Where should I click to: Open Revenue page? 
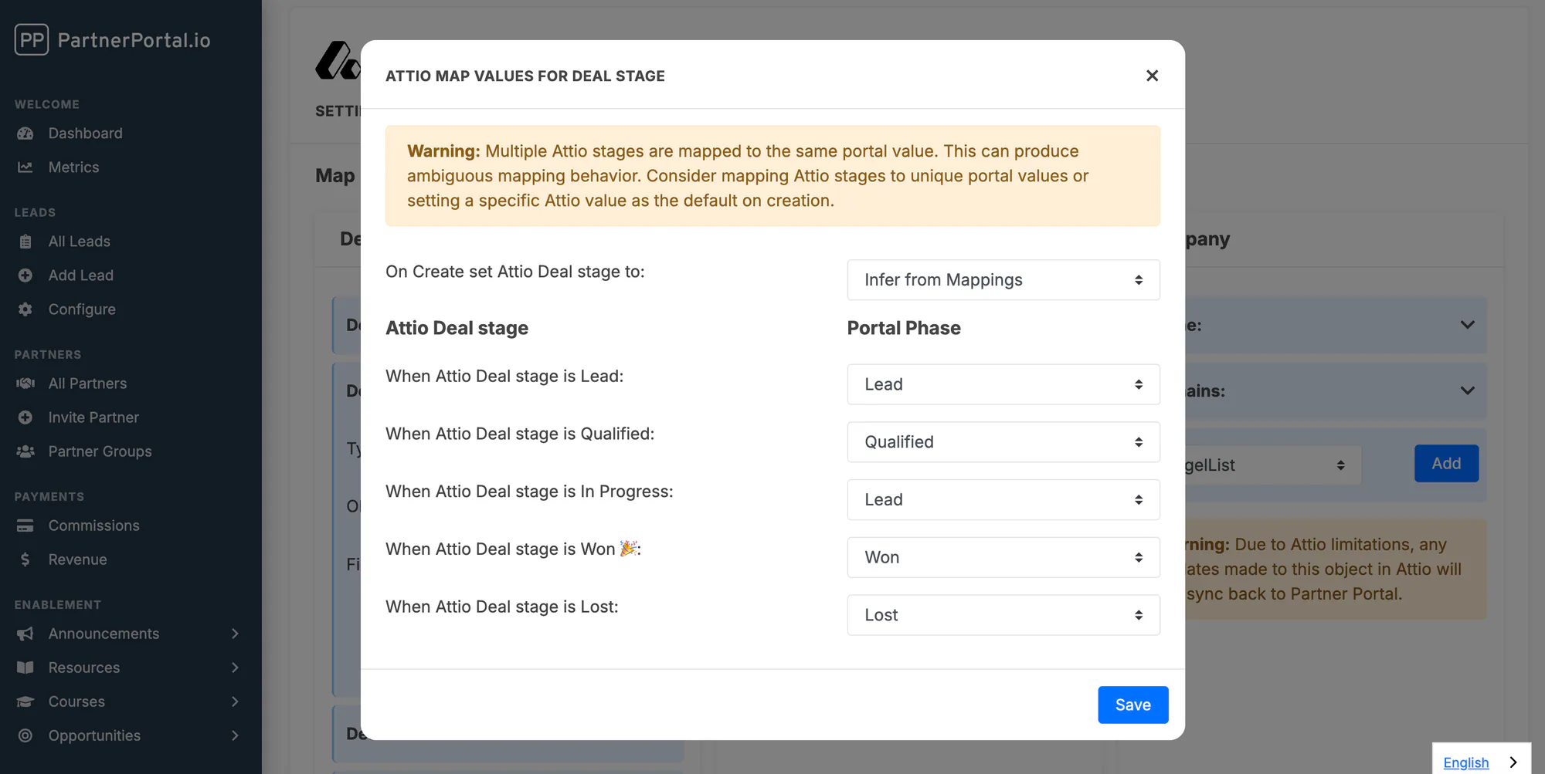tap(77, 559)
